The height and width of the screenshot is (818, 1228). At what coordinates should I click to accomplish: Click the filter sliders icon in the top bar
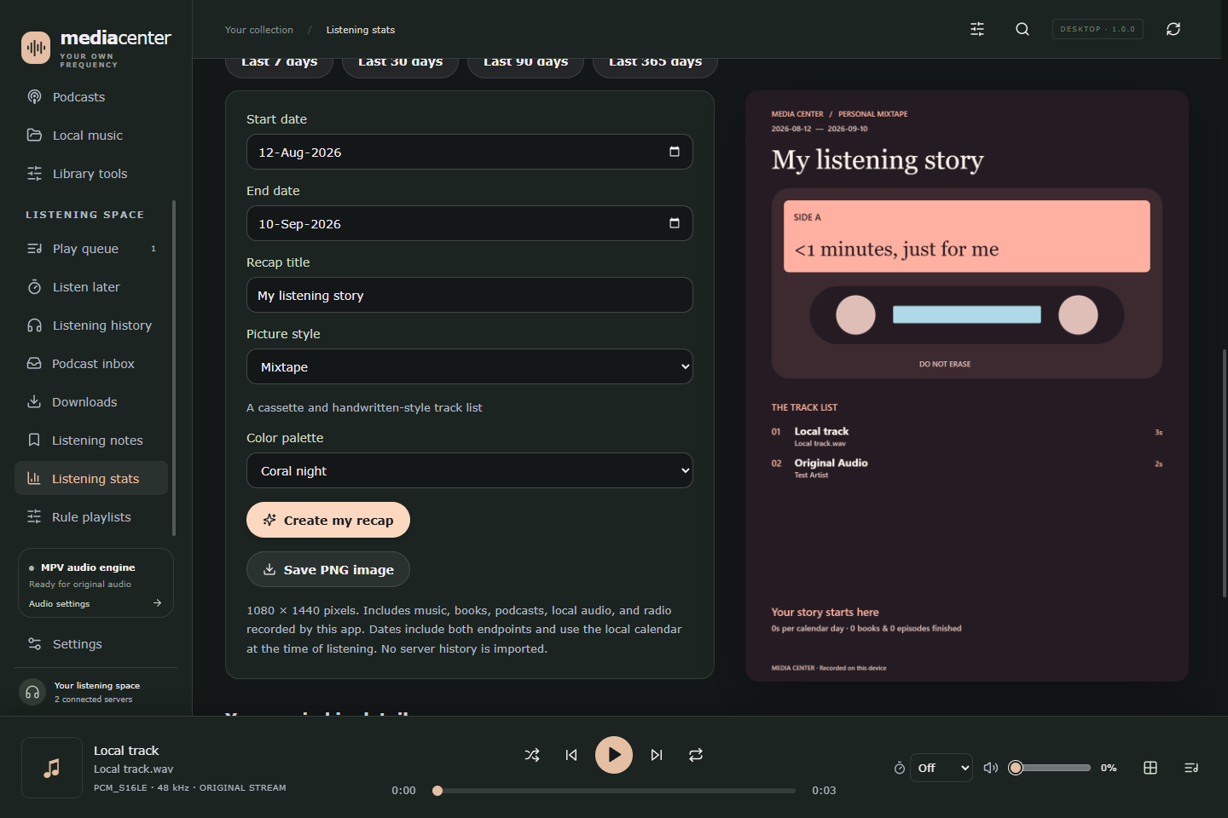pyautogui.click(x=977, y=29)
